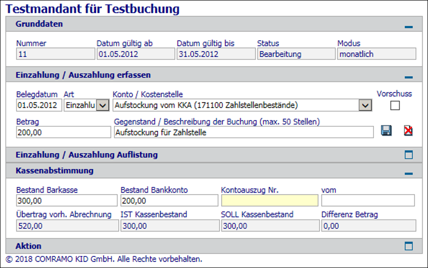Click the Gegenstand / Beschreibung der Buchung label
Screen dimensions: 428x268
click(217, 121)
